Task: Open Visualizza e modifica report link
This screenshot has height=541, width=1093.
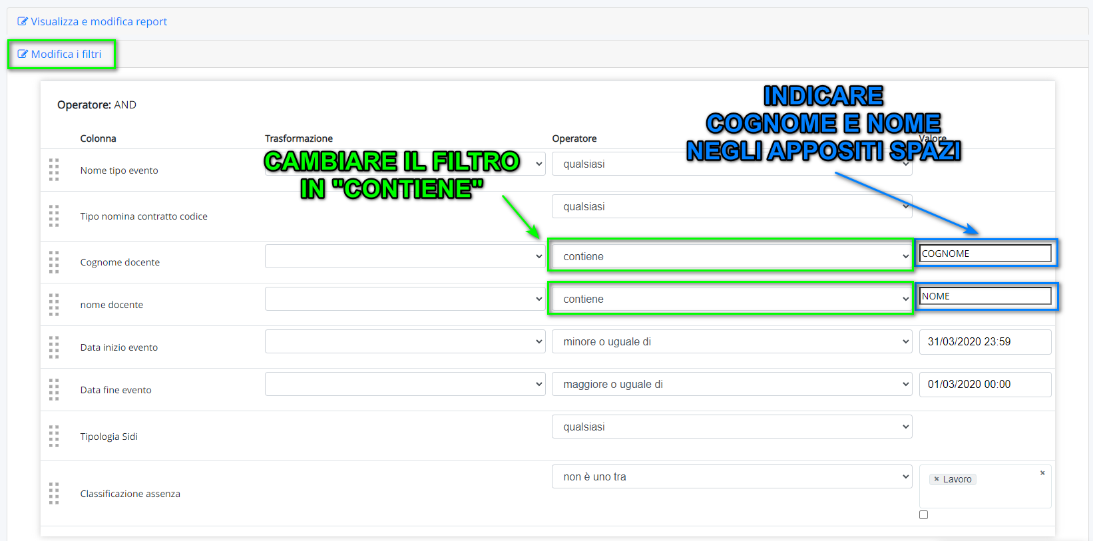Action: pyautogui.click(x=99, y=21)
